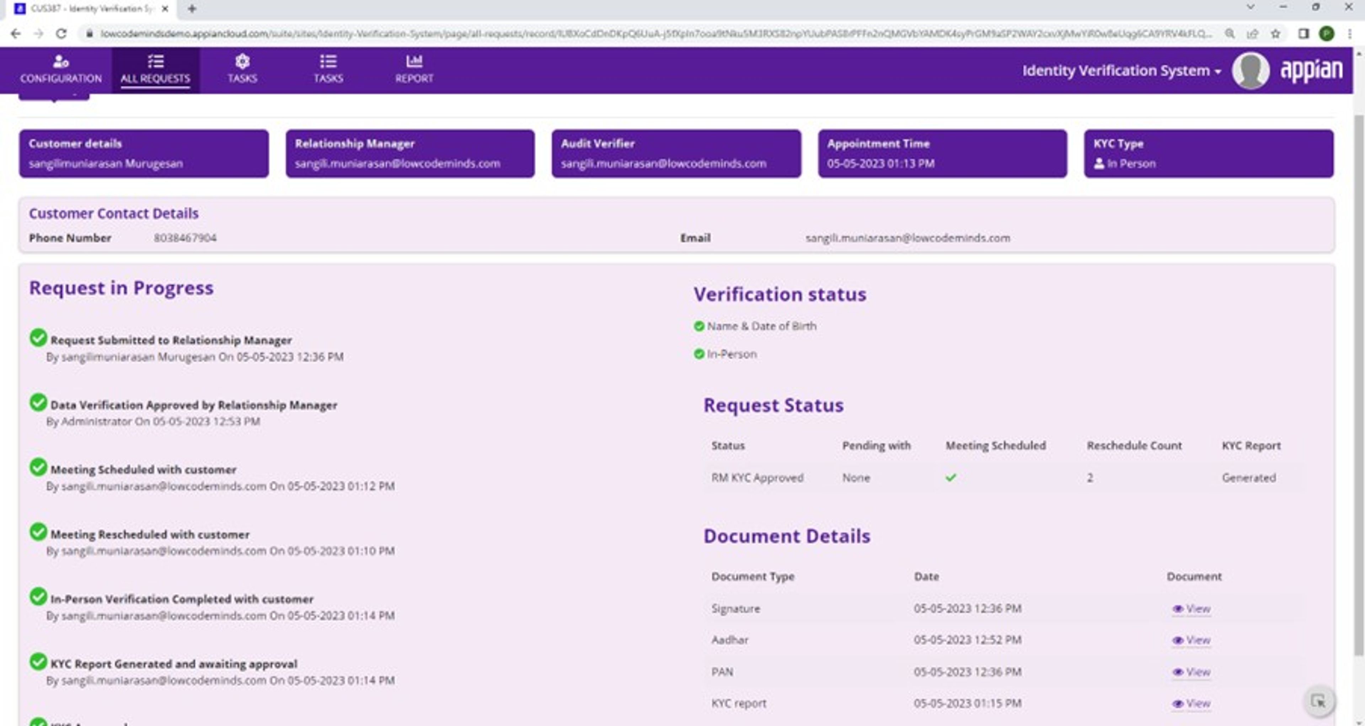Click the In-Person verification status check icon

(699, 354)
